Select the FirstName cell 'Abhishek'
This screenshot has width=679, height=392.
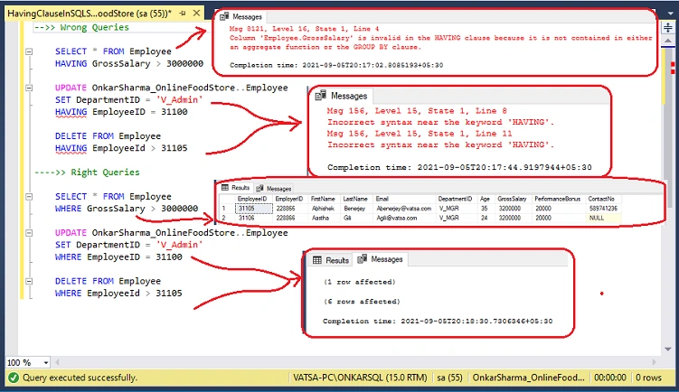[x=324, y=209]
